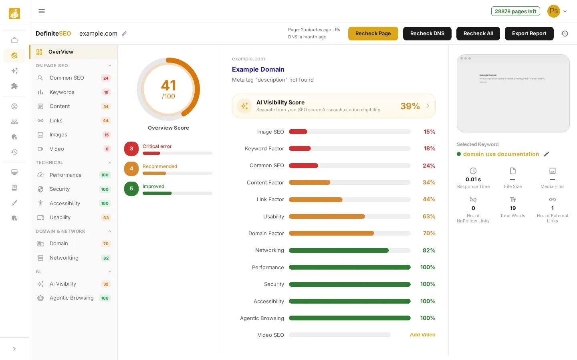The image size is (577, 360).
Task: Collapse the DOMAIN & NETWORK section
Action: click(110, 231)
